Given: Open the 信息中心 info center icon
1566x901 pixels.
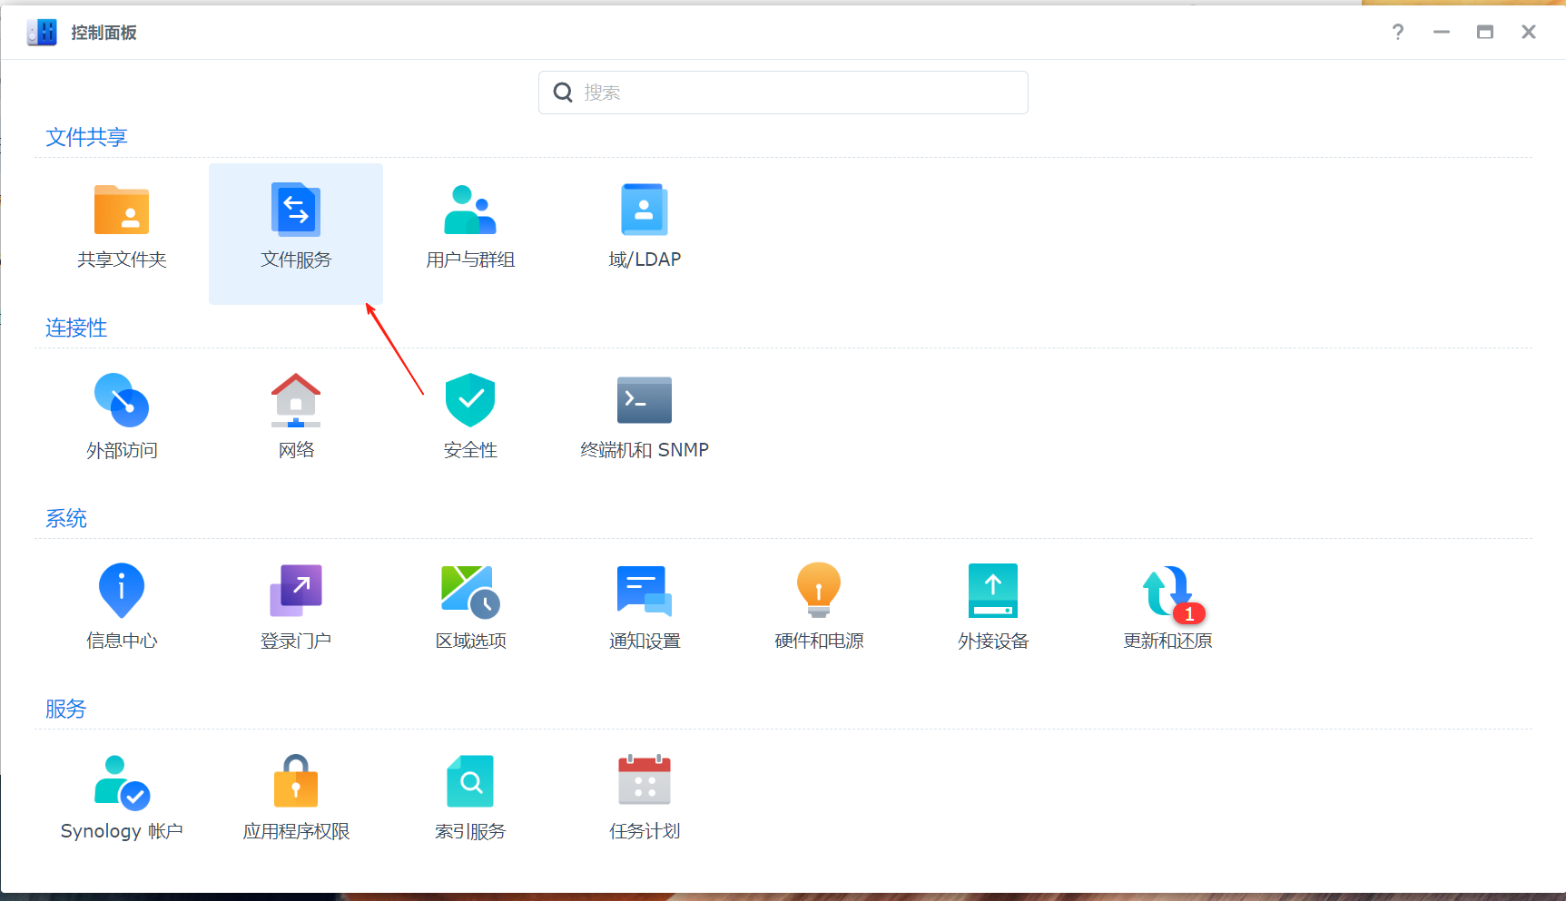Looking at the screenshot, I should tap(122, 591).
